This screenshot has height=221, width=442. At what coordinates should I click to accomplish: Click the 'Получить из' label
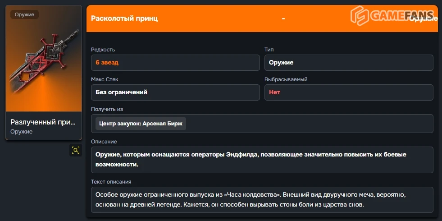(107, 109)
